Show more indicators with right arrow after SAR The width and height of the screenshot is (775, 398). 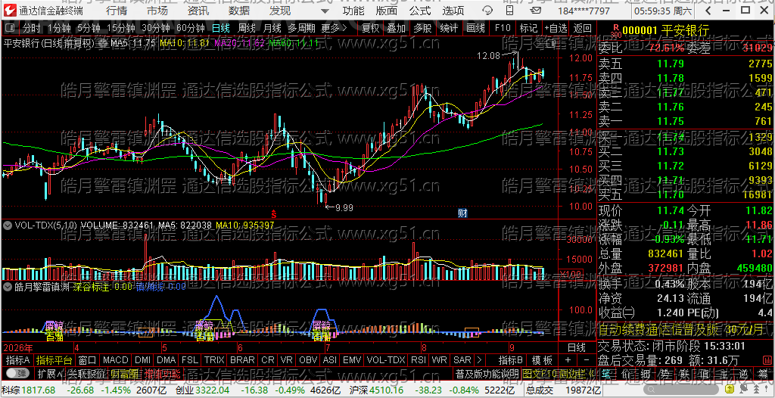[x=478, y=360]
